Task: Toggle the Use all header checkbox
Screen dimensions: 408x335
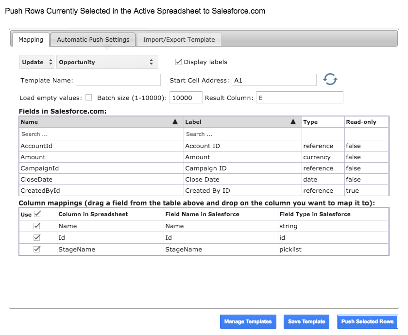Action: coord(37,214)
